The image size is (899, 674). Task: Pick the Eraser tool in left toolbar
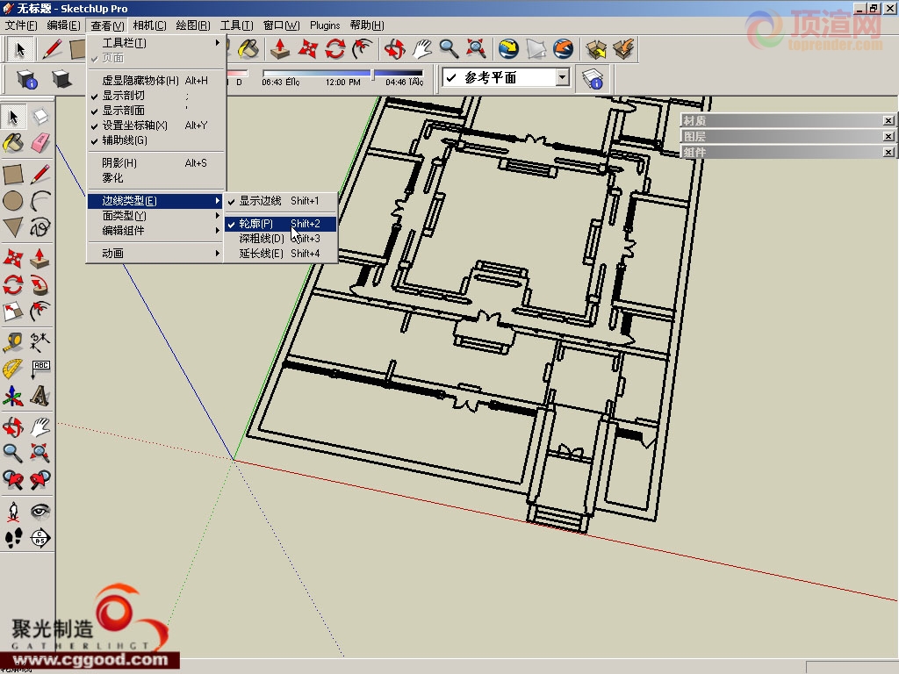pyautogui.click(x=40, y=143)
